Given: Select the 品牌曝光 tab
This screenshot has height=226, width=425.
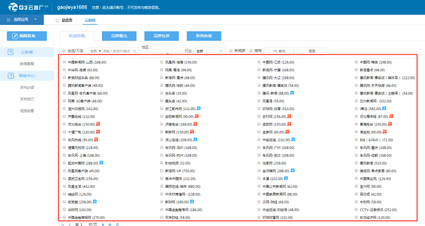Looking at the screenshot, I should tap(119, 36).
